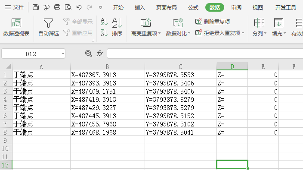Open the 开发工具 tab
The height and width of the screenshot is (170, 303).
(286, 8)
